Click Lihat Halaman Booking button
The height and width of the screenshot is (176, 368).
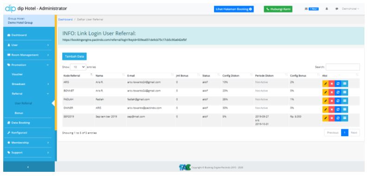pos(234,9)
